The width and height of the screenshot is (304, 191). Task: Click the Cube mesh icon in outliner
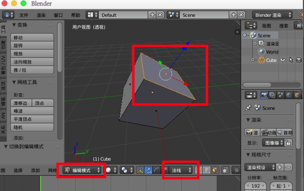pos(261,60)
